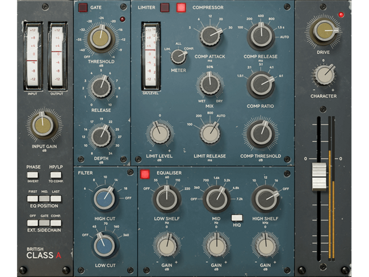
Task: Click the compressor Mix knob
Action: point(209,84)
